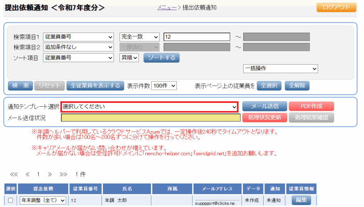Open the メニュー breadcrumb link
Image resolution: width=364 pixels, height=207 pixels.
[x=167, y=7]
